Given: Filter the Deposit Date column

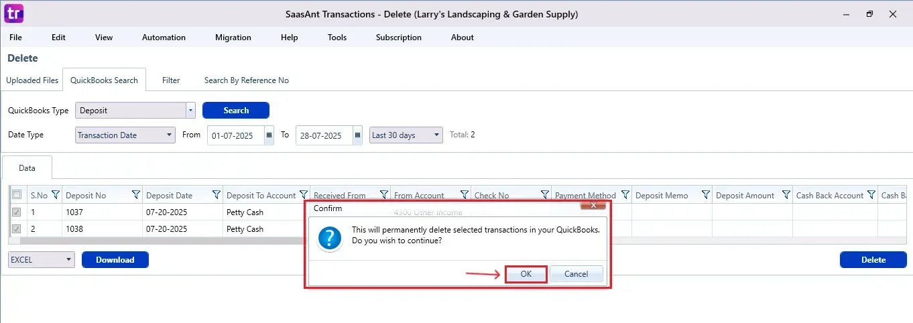Looking at the screenshot, I should pyautogui.click(x=217, y=195).
